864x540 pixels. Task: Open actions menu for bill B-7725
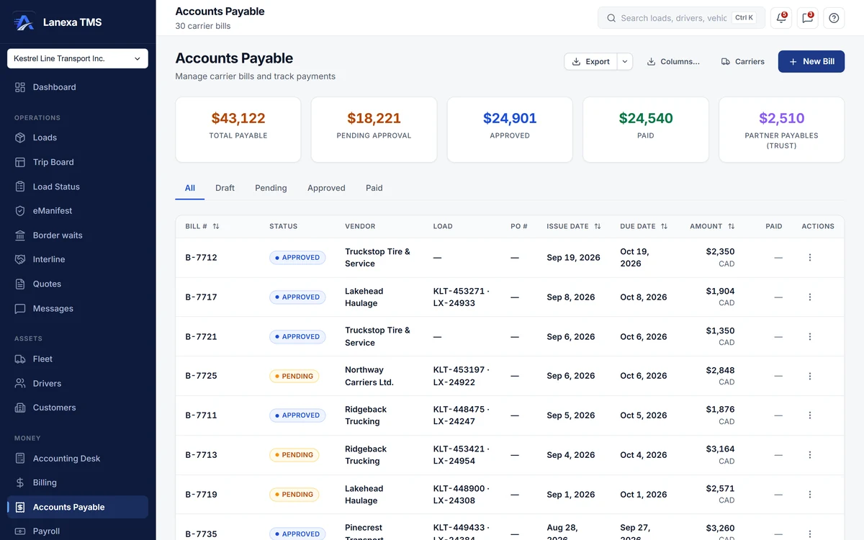810,376
